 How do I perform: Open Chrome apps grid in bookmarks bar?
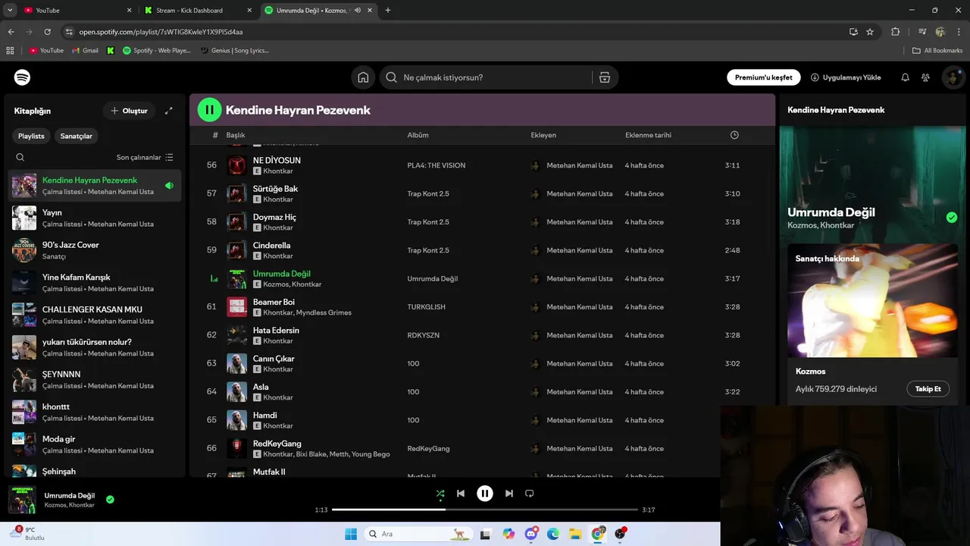pyautogui.click(x=10, y=51)
